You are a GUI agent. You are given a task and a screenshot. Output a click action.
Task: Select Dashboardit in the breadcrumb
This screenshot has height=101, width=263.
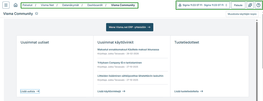(95, 5)
